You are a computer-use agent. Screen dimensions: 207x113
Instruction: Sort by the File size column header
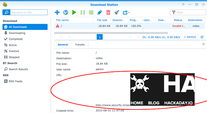click(102, 20)
